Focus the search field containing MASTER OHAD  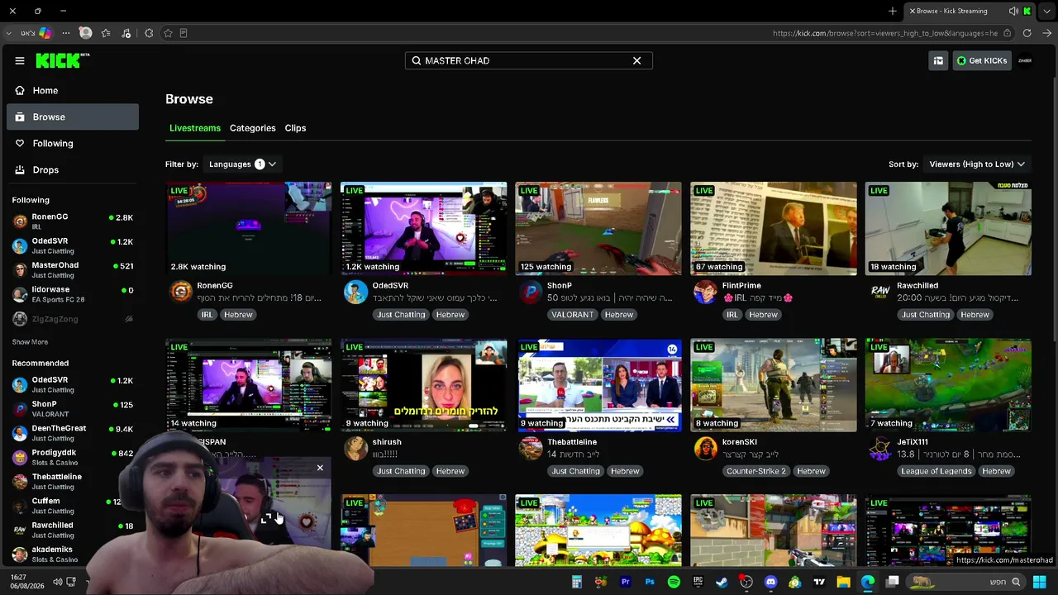point(529,60)
